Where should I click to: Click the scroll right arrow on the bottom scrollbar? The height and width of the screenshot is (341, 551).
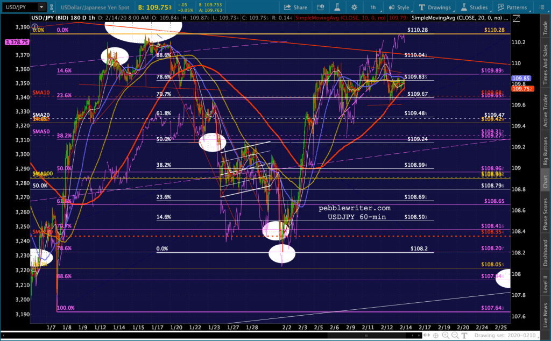click(418, 335)
